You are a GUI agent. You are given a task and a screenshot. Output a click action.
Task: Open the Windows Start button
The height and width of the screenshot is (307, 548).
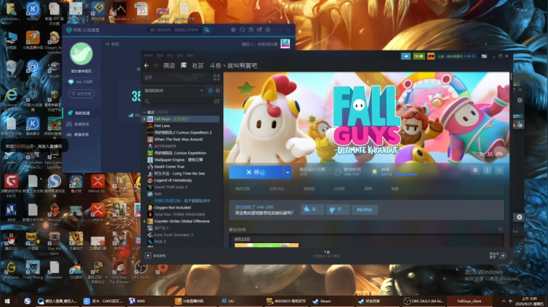tap(7, 301)
